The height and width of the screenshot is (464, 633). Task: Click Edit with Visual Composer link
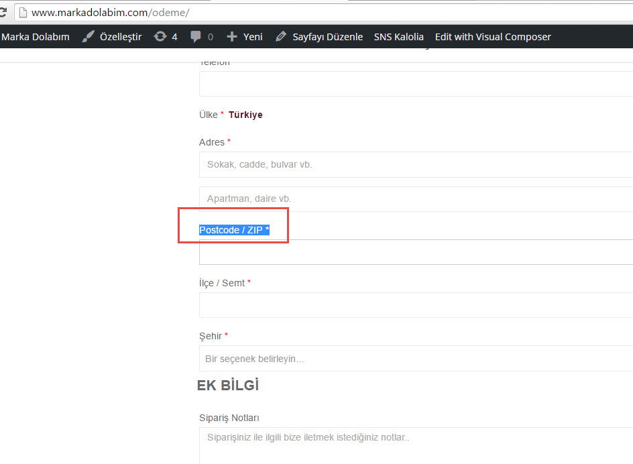(x=493, y=37)
